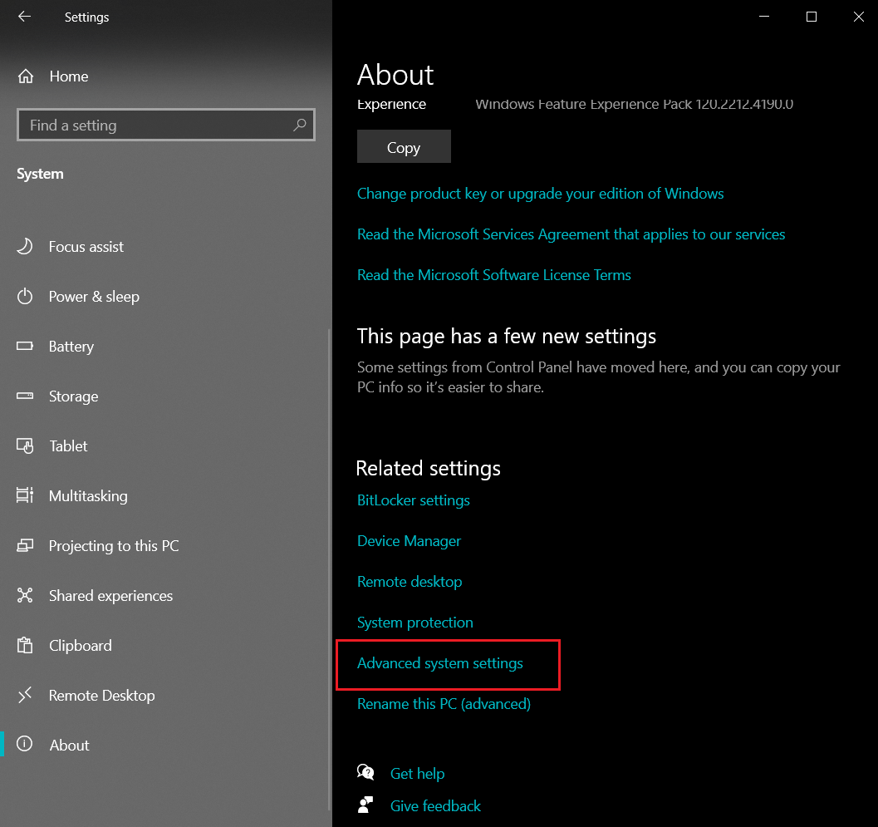Open Multitasking via its windows icon
Image resolution: width=878 pixels, height=827 pixels.
pos(26,495)
